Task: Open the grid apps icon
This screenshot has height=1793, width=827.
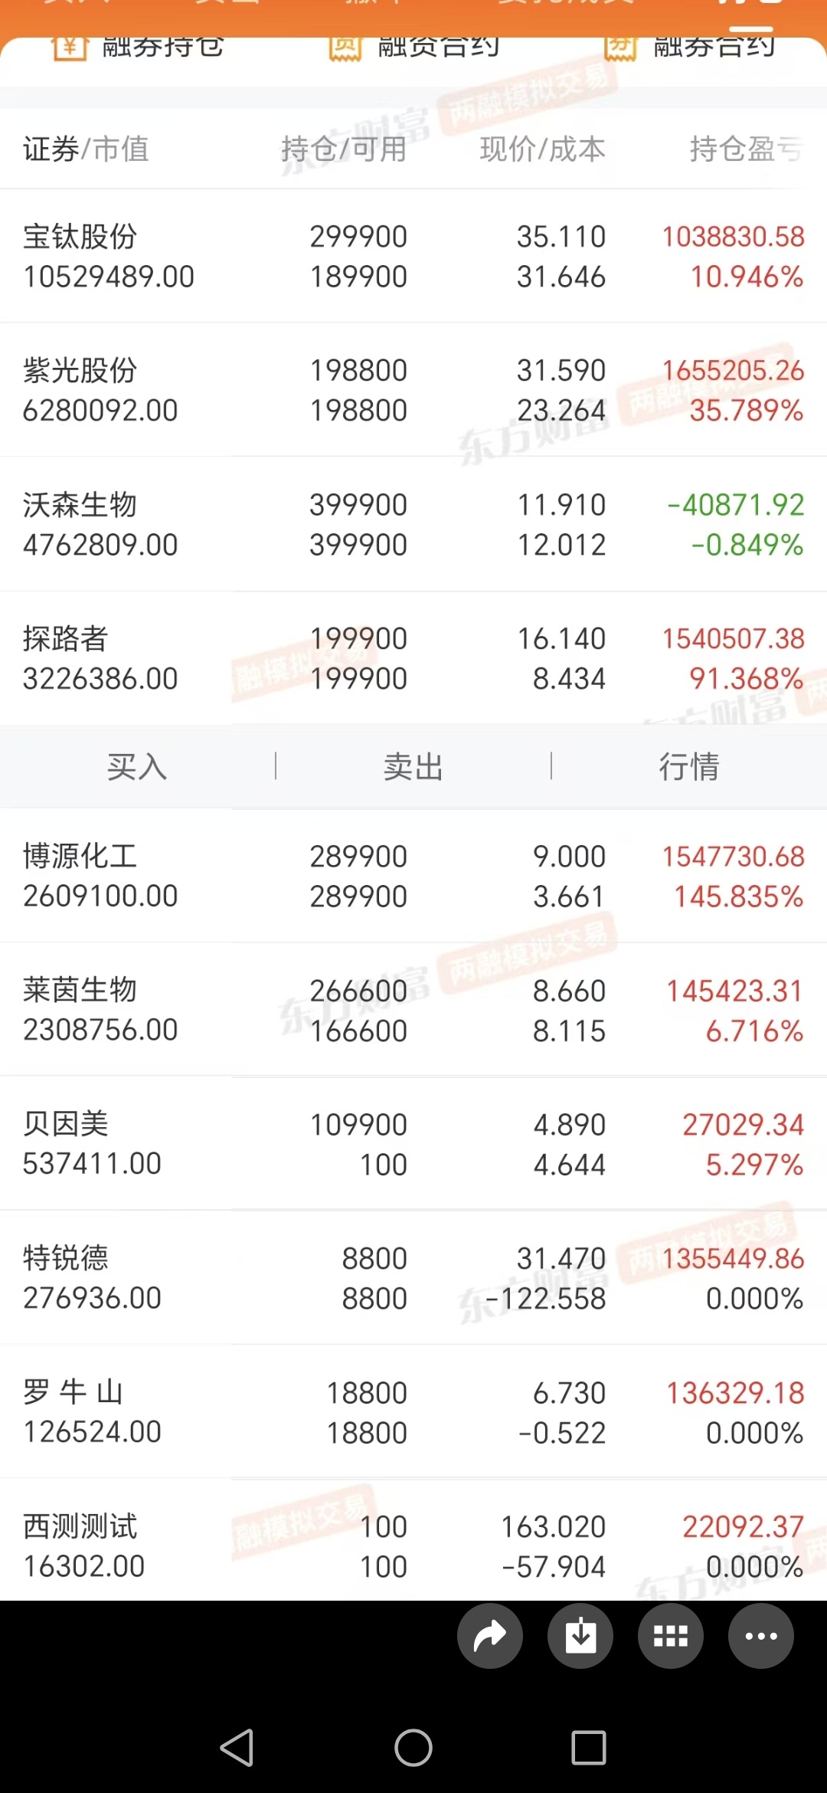Action: pos(671,1636)
